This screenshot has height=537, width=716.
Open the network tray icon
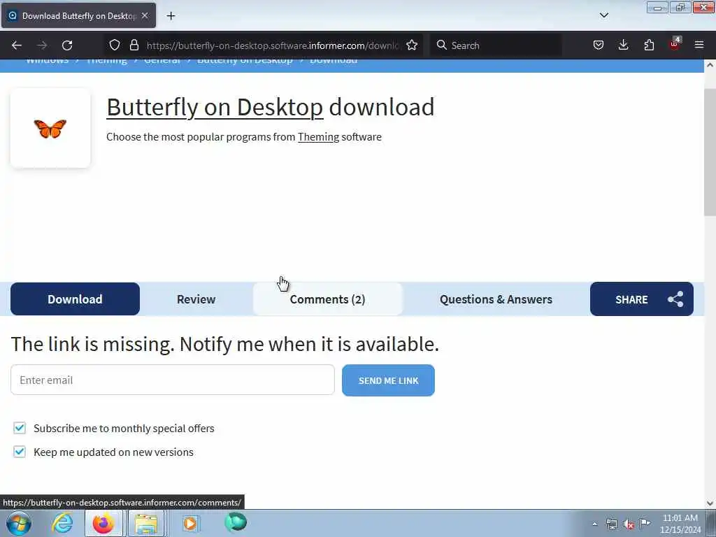coord(611,524)
